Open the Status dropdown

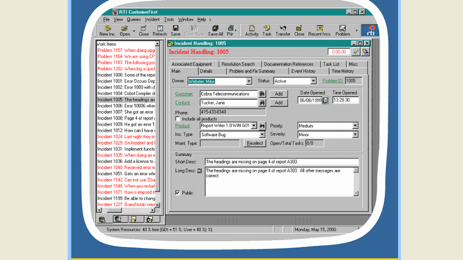313,81
